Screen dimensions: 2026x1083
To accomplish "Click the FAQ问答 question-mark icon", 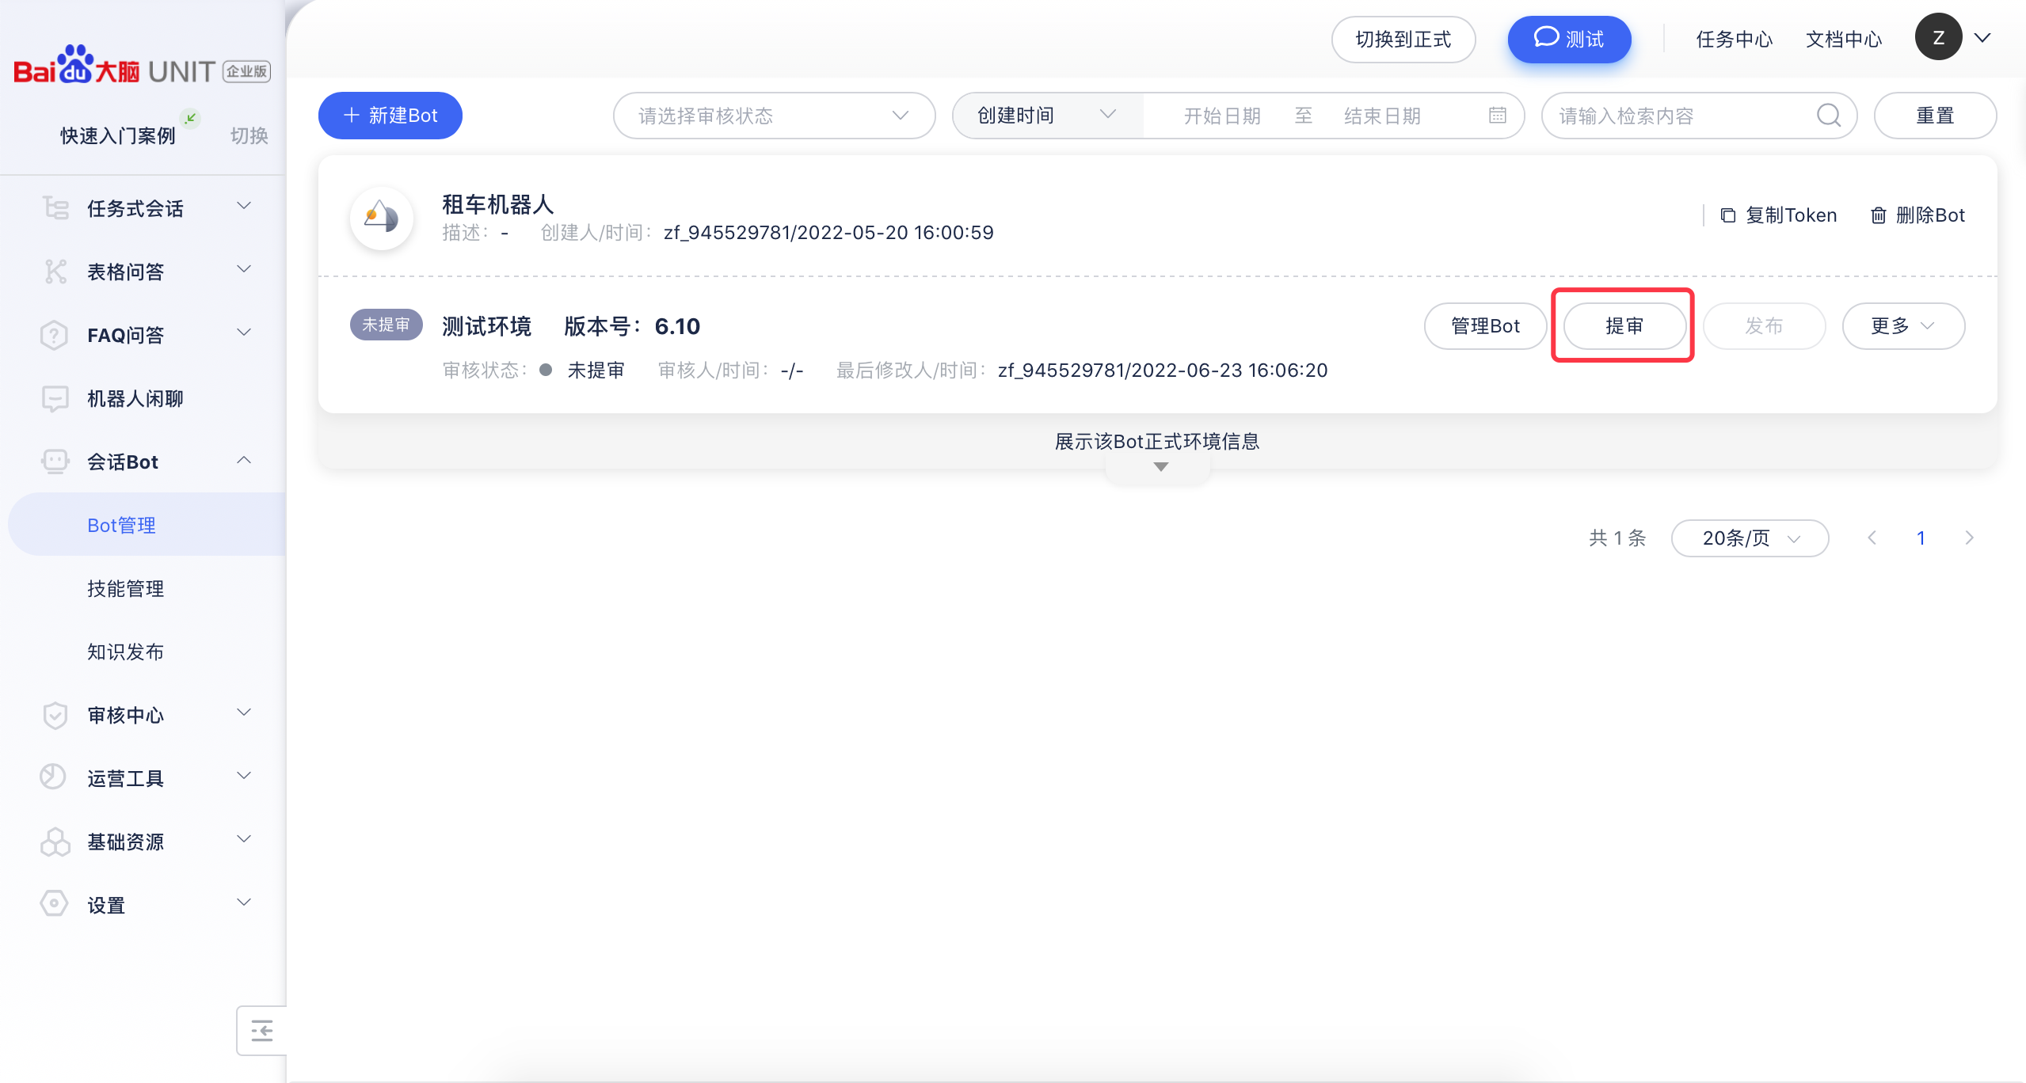I will 54,335.
